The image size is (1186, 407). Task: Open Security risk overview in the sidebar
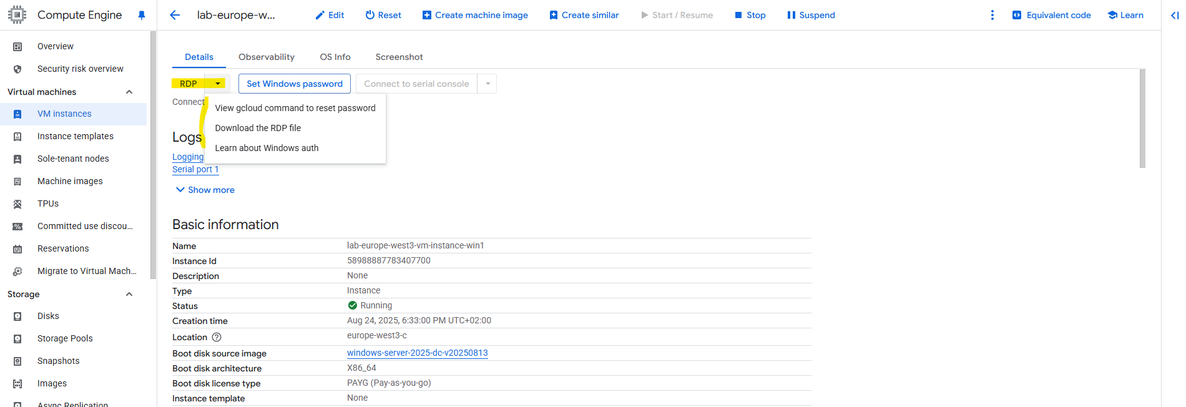point(74,69)
